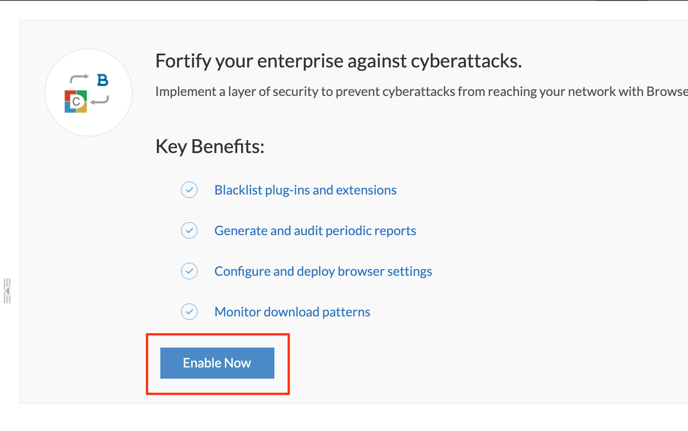Open the Monitor download patterns link
Viewport: 688px width, 431px height.
292,312
